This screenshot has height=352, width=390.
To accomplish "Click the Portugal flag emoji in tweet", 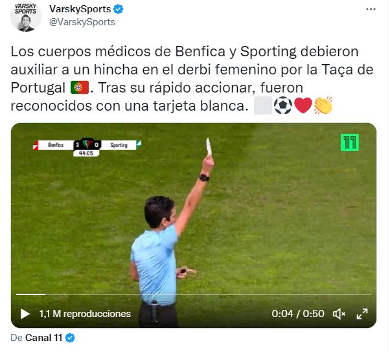I will point(80,87).
